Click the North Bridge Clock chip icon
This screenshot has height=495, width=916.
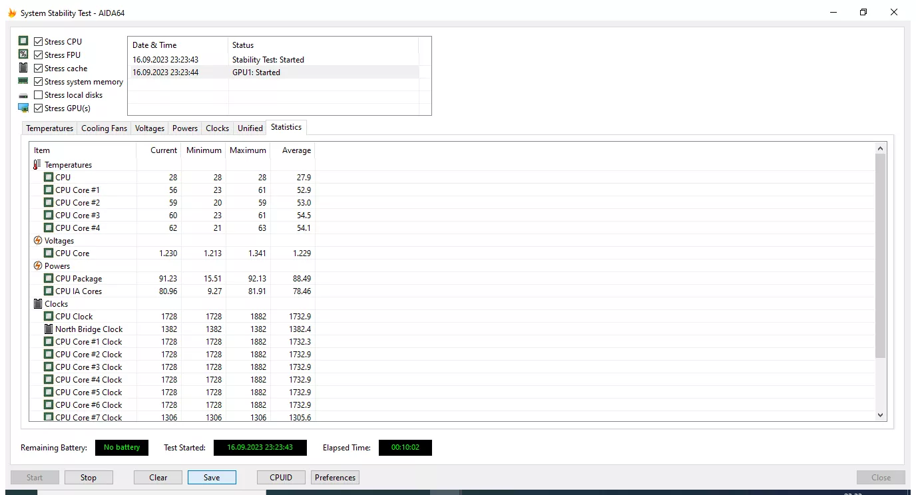(49, 329)
